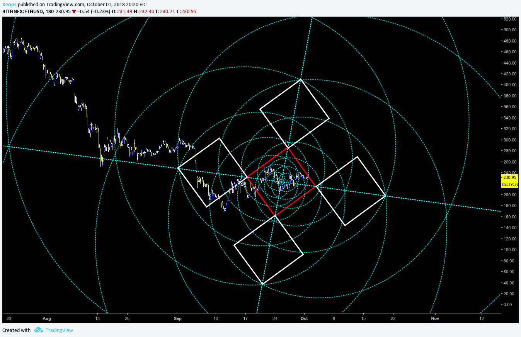Click 180.00 on the price axis

click(509, 206)
